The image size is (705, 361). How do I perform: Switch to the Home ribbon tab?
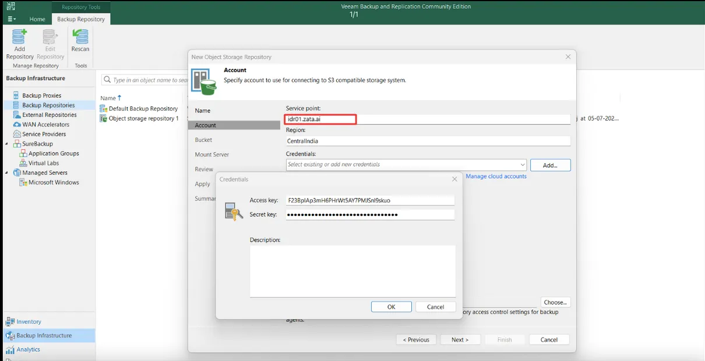point(37,19)
